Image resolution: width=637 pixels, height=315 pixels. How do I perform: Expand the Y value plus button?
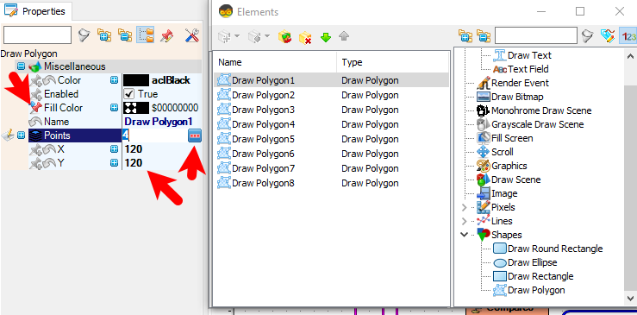(114, 163)
